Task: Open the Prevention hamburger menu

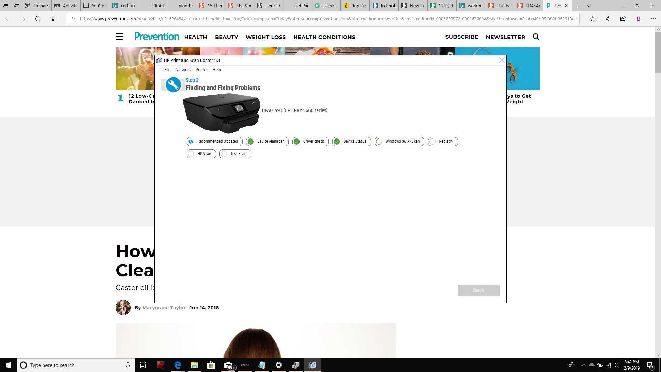Action: [119, 37]
